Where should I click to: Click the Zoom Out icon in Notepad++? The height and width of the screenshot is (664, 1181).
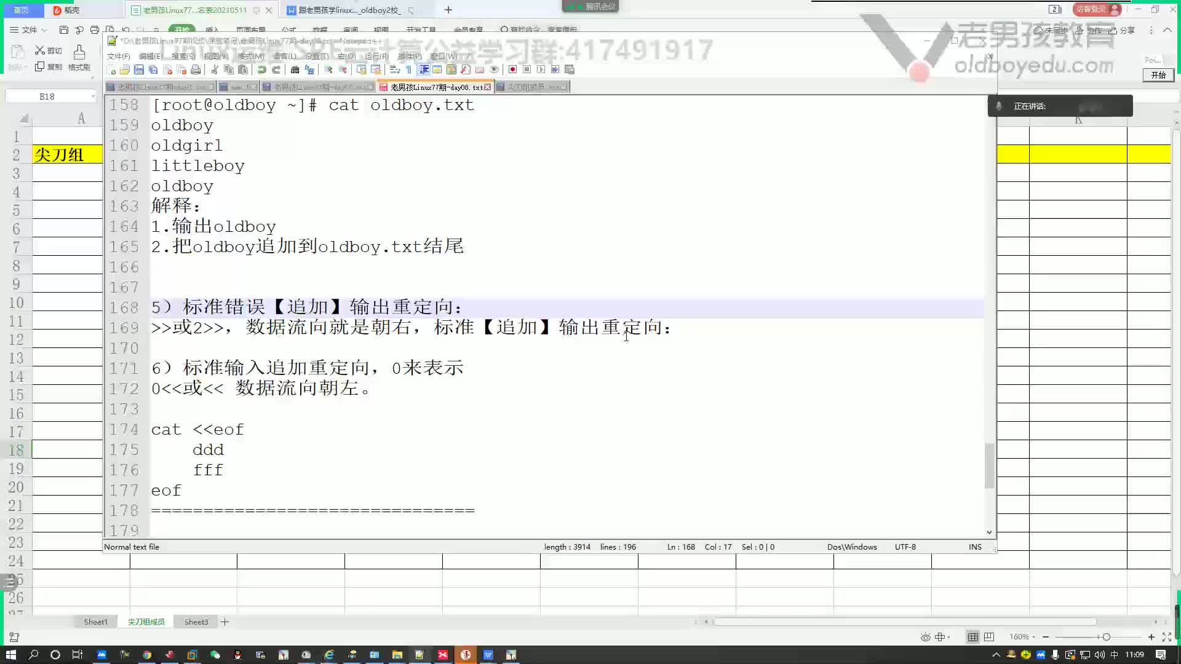[x=343, y=69]
